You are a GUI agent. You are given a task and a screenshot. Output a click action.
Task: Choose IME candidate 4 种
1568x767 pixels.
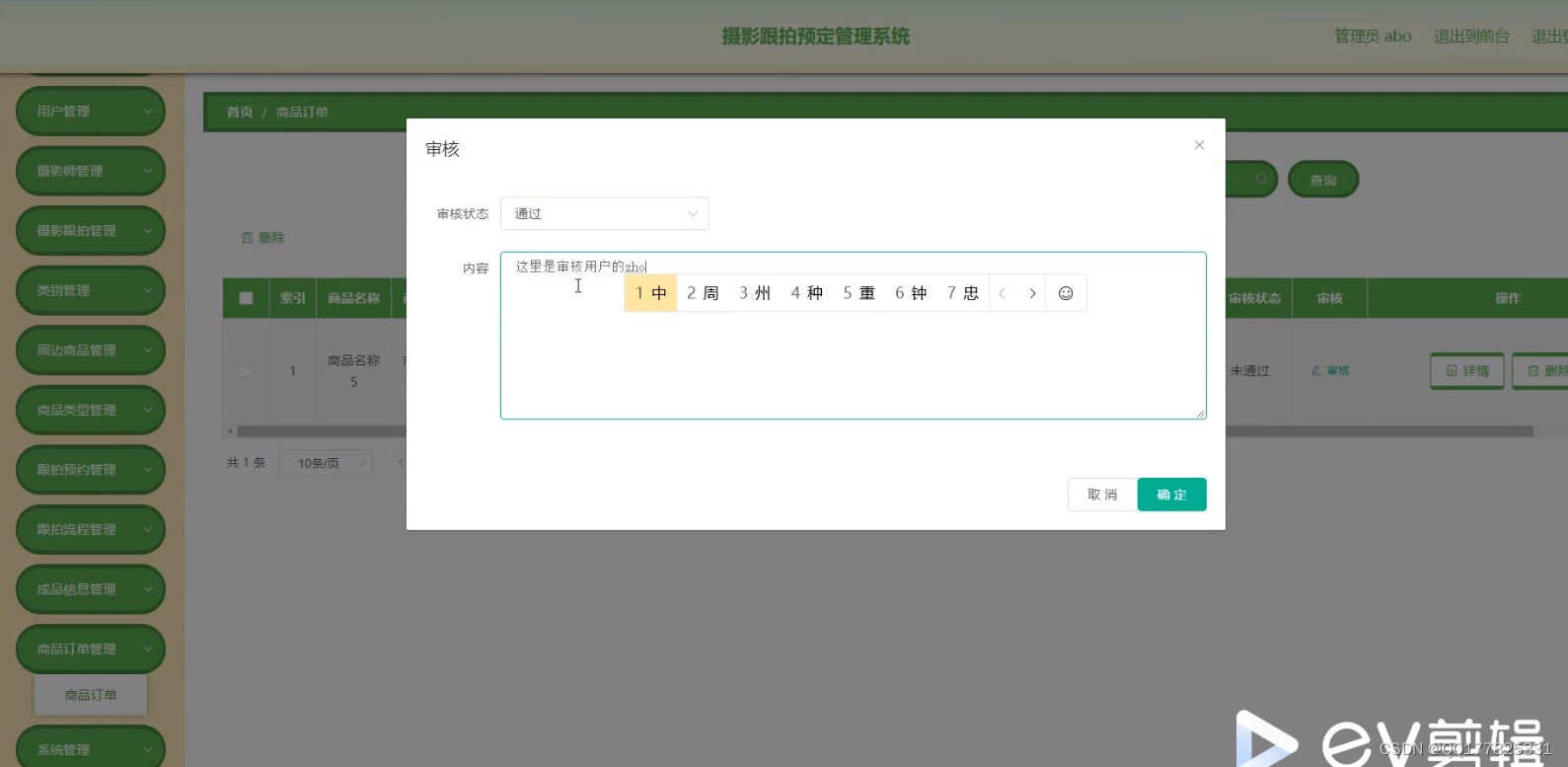(x=806, y=293)
